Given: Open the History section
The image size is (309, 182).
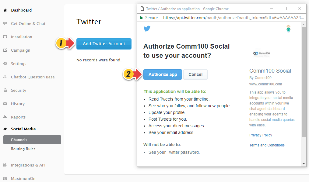Looking at the screenshot, I should pyautogui.click(x=18, y=104).
